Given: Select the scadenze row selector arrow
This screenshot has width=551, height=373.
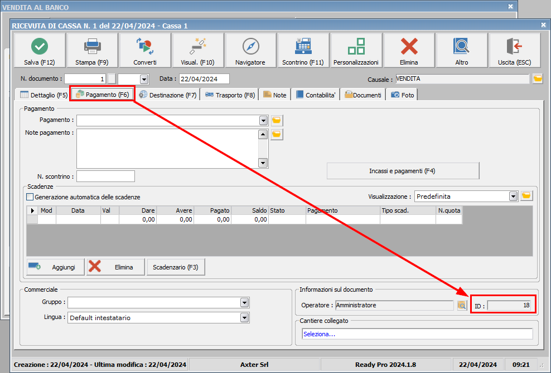Looking at the screenshot, I should point(32,210).
